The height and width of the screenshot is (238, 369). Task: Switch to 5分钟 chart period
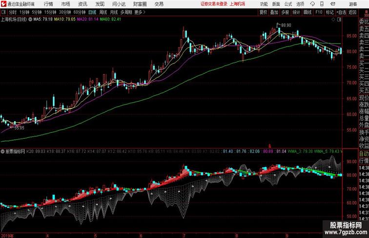coord(37,12)
